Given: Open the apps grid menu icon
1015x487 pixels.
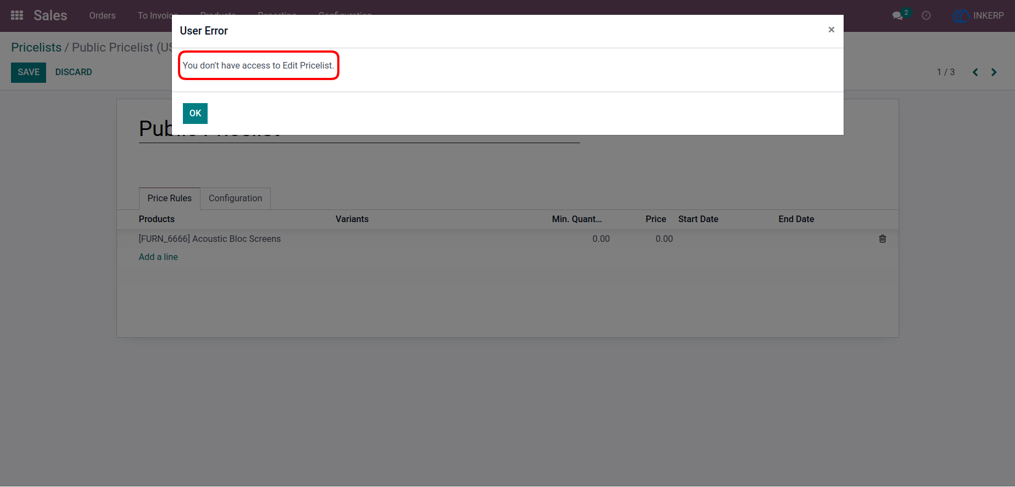Looking at the screenshot, I should (x=17, y=15).
